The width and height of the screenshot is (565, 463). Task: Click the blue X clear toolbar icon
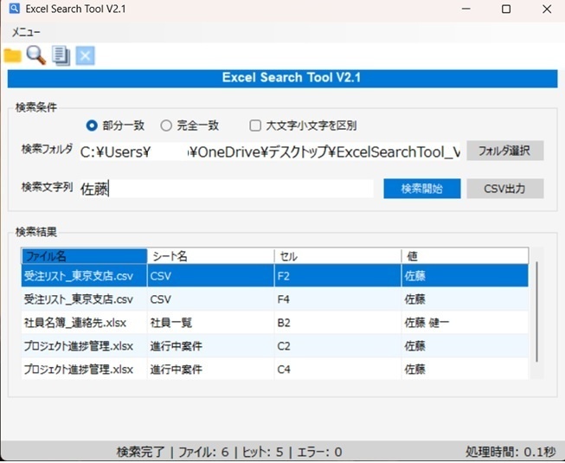(85, 55)
